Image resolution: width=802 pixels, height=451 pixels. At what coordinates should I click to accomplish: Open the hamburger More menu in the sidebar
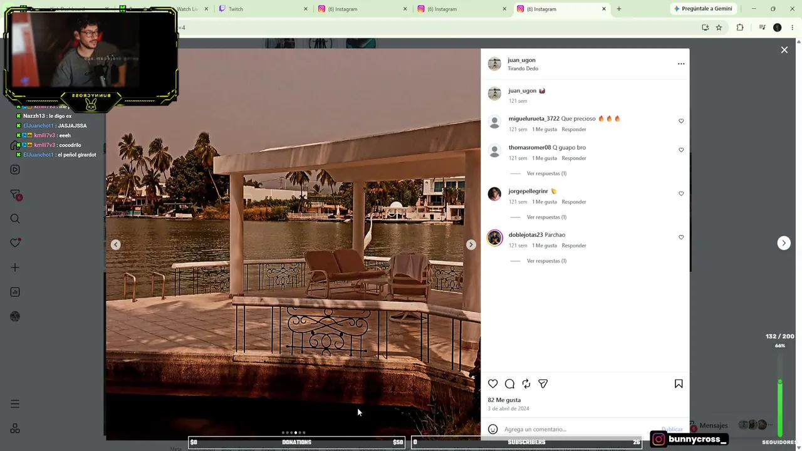15,404
